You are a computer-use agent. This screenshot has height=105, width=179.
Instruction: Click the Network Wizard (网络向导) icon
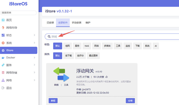3,28
